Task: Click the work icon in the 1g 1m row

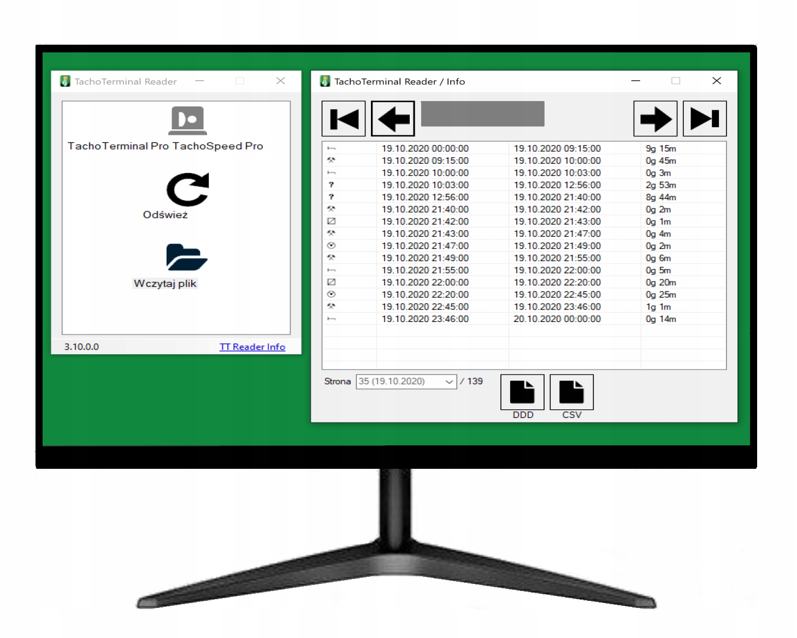Action: coord(331,306)
